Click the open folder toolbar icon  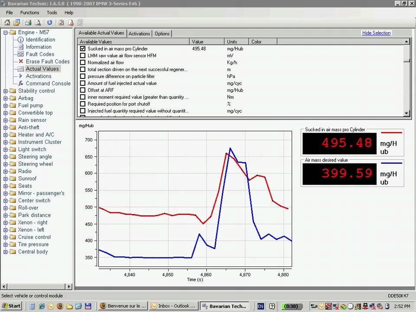point(17,23)
